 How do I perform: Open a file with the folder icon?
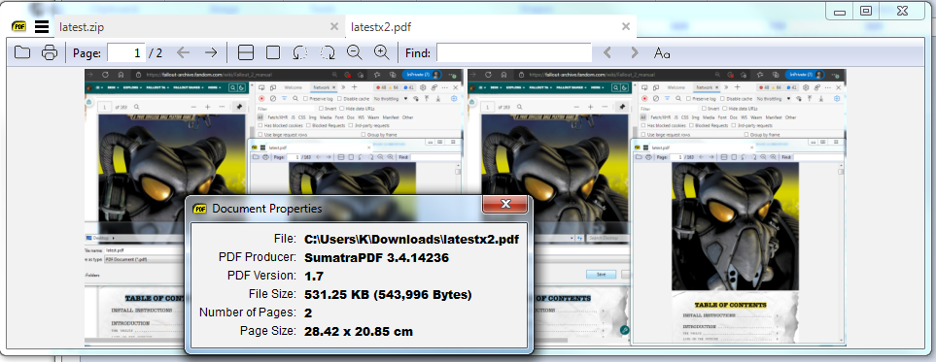click(22, 52)
